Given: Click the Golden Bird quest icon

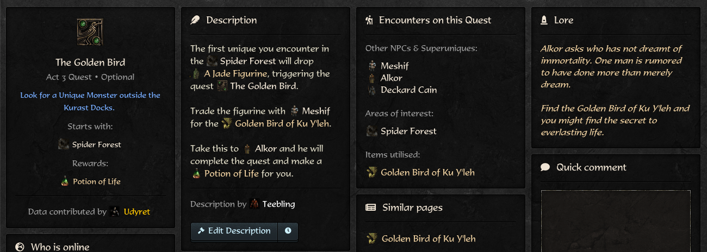Looking at the screenshot, I should click(90, 32).
